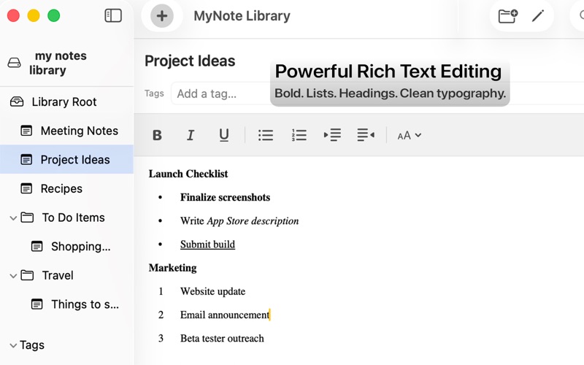Viewport: 584px width, 365px height.
Task: Click the Tags section heading in the sidebar
Action: coord(32,345)
